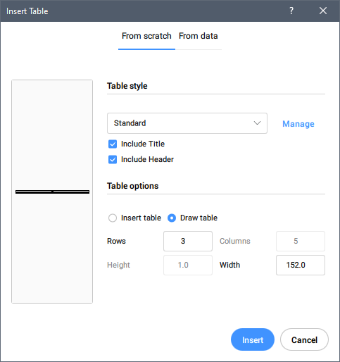Click the Rows label
The image size is (340, 362).
(x=116, y=241)
